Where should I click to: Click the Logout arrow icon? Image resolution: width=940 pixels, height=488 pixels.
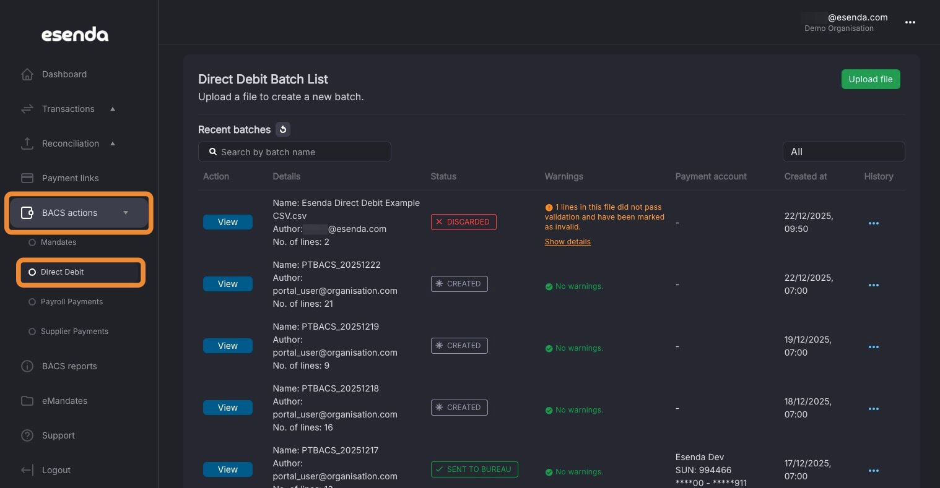27,470
